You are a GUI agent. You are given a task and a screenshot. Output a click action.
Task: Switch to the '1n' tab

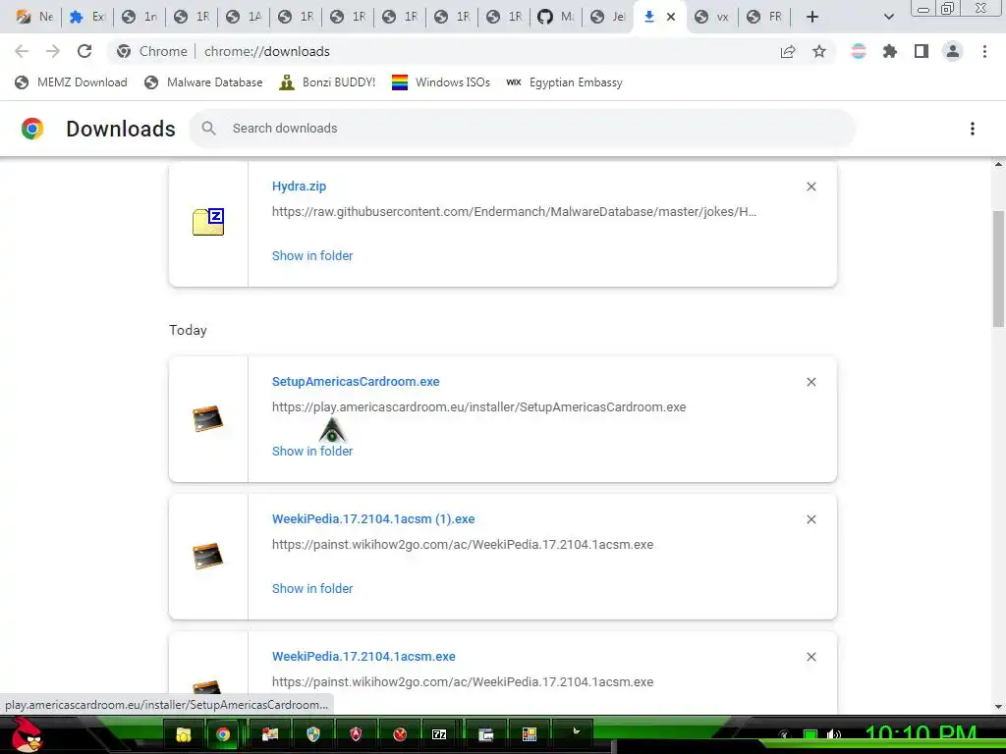tap(140, 17)
